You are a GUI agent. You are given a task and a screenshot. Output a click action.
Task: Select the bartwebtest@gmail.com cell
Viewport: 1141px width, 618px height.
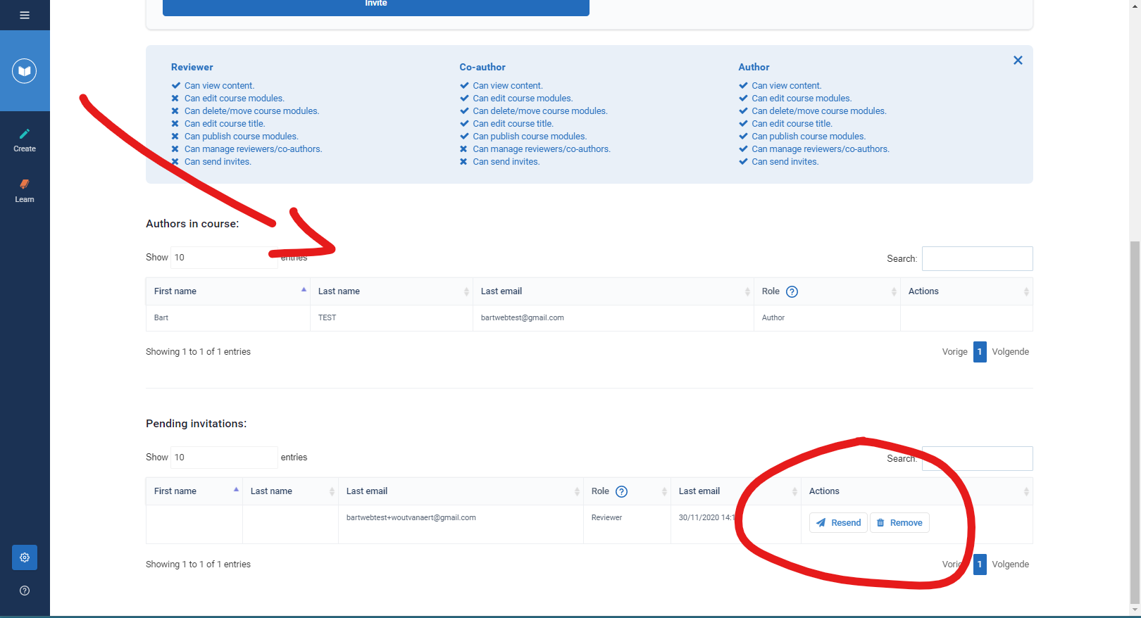[x=613, y=318]
